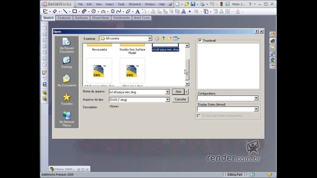Click the file list scroll-down arrow
Screen dimensions: 317x178
coord(187,84)
